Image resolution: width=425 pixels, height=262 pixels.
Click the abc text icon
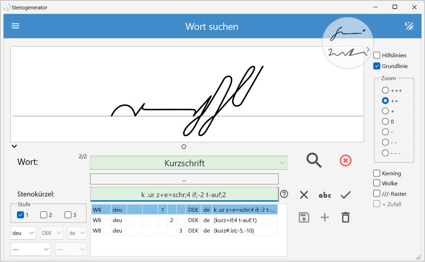[325, 195]
